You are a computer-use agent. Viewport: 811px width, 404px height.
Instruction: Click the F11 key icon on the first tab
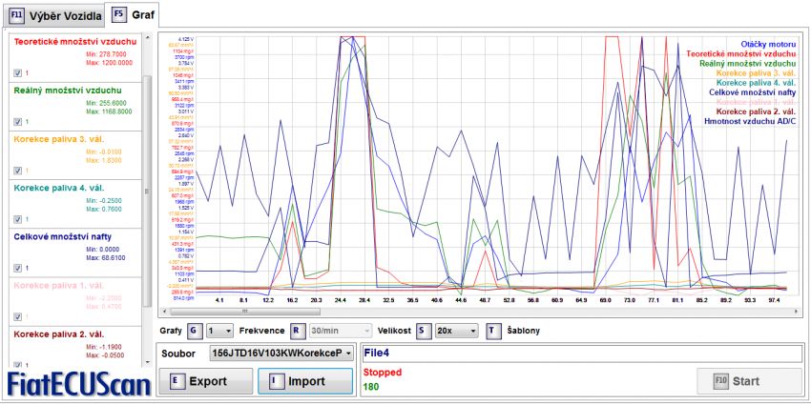click(x=16, y=14)
